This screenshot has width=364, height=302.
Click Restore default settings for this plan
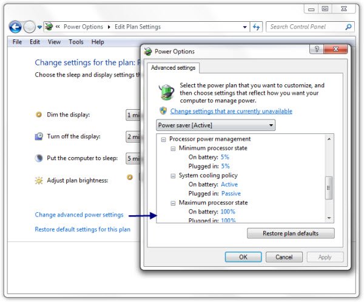pos(83,229)
